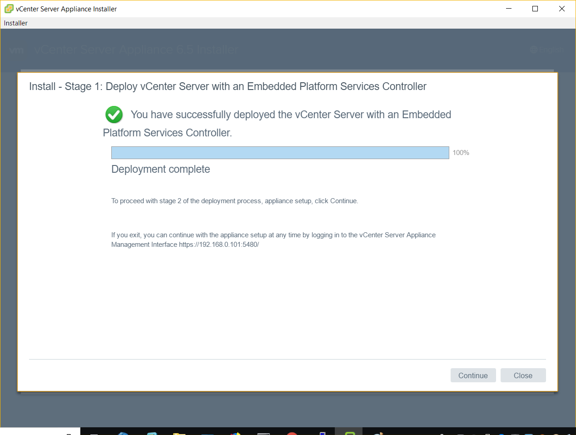This screenshot has width=576, height=435.
Task: Click Continue to proceed to stage 2
Action: click(473, 375)
